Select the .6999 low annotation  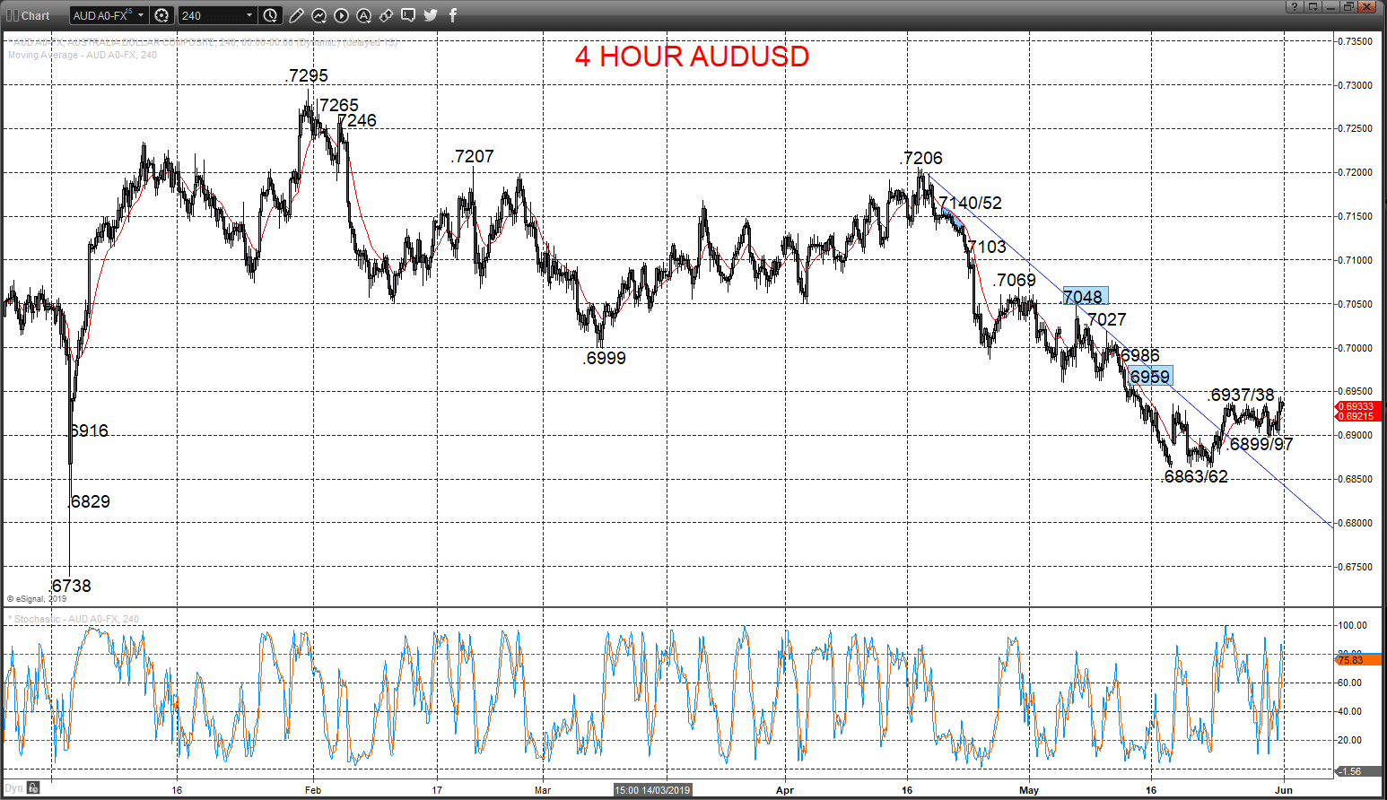[604, 359]
